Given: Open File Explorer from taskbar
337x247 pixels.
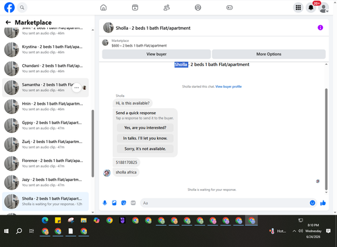Looking at the screenshot, I should coord(84,221).
